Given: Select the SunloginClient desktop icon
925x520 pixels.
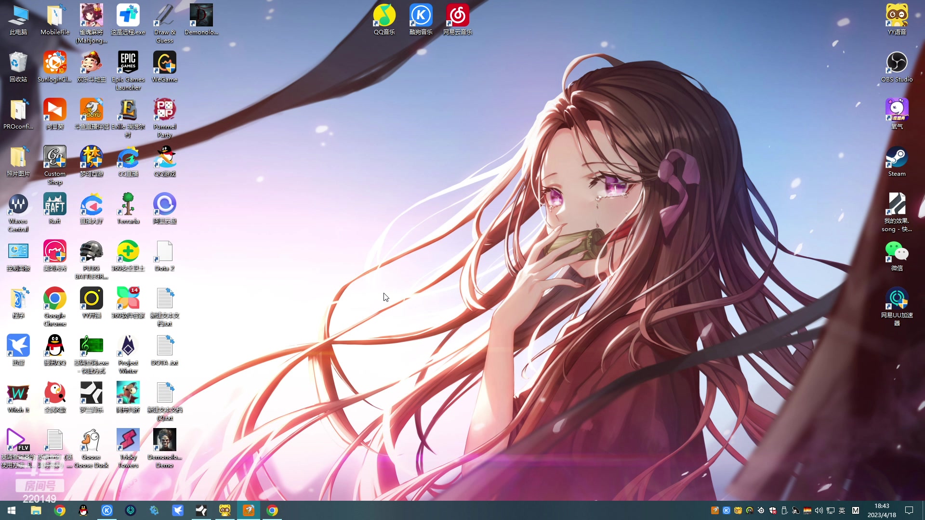Looking at the screenshot, I should click(x=55, y=67).
